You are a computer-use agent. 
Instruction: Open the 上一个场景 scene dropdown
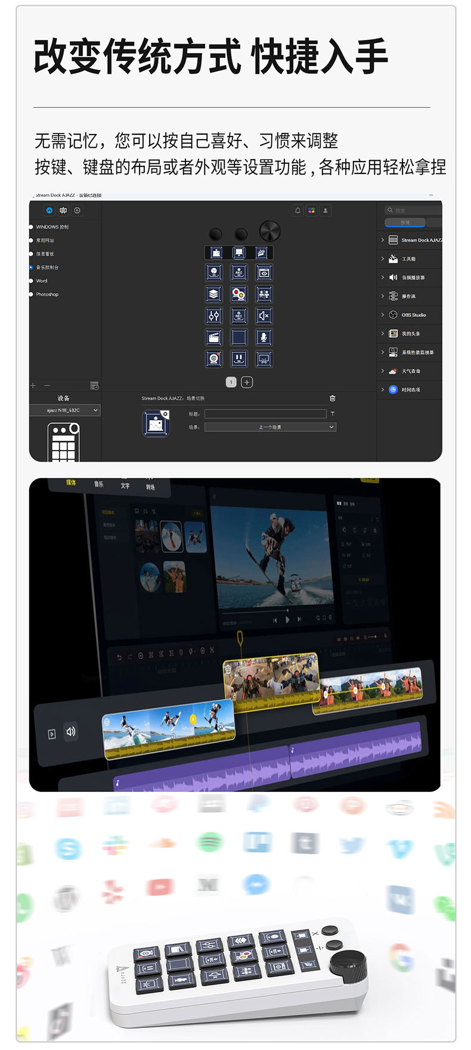[x=270, y=427]
